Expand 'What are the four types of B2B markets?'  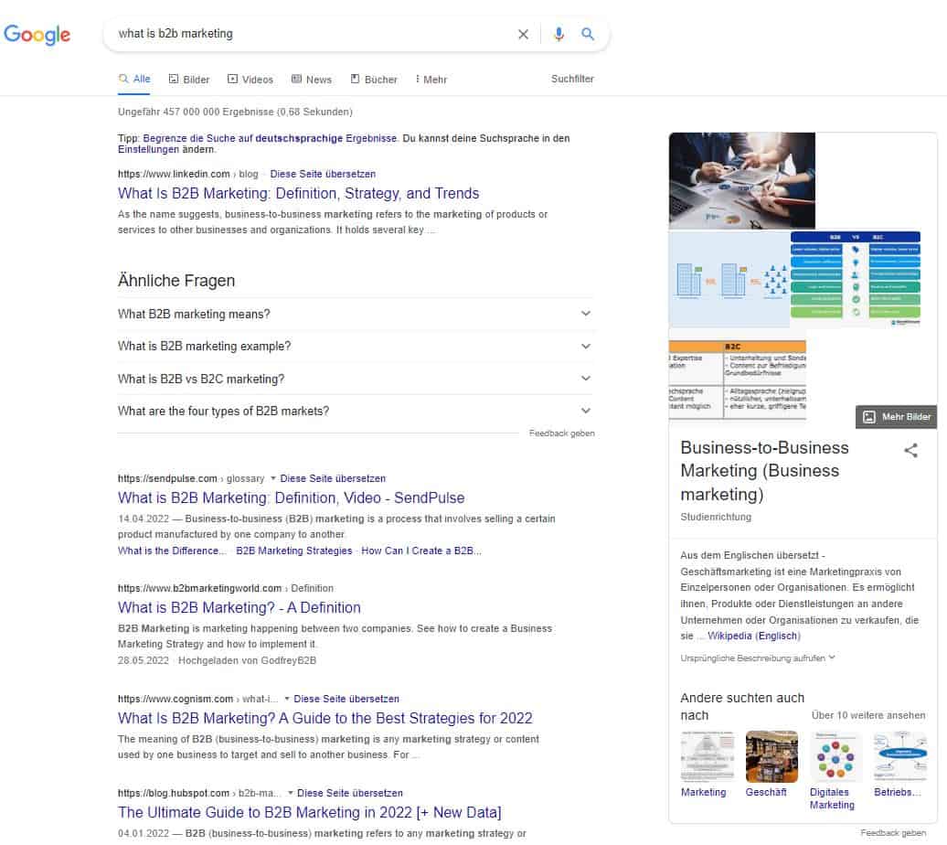356,411
